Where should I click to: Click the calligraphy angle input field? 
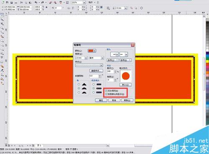click(110, 80)
